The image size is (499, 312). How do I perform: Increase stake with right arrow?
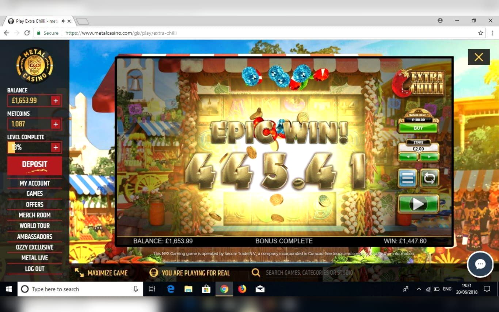point(429,157)
